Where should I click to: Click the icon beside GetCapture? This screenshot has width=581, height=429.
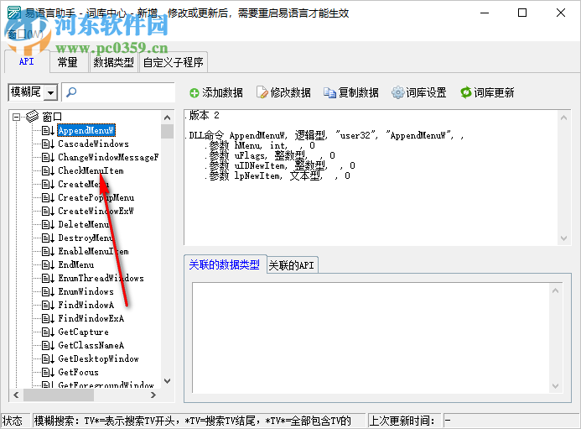coord(48,332)
